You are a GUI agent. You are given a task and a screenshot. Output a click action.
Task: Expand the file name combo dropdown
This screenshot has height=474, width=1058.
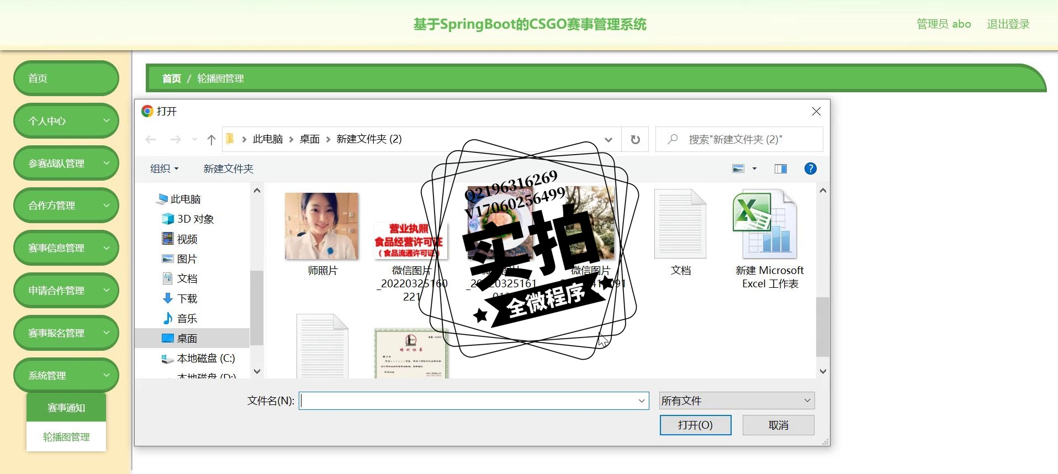[x=642, y=401]
